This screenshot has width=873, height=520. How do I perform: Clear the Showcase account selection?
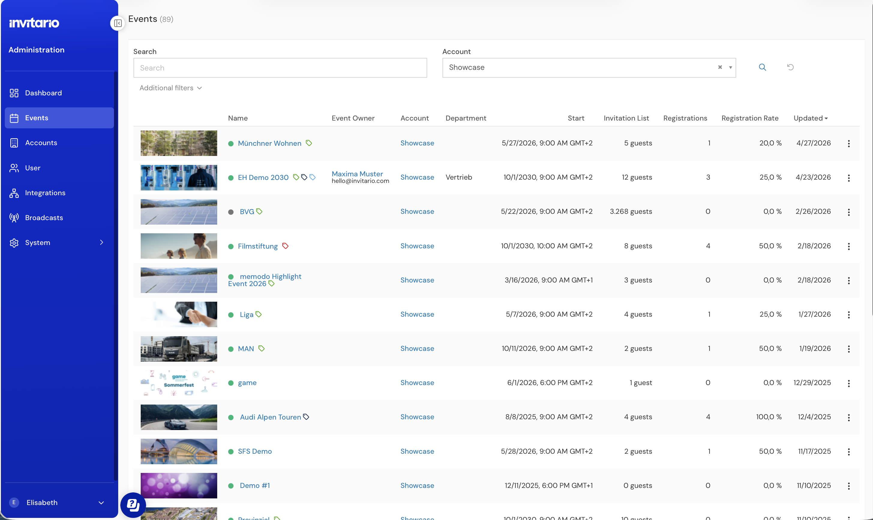pyautogui.click(x=720, y=67)
